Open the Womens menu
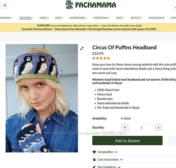Image resolution: width=176 pixels, height=168 pixels. click(x=26, y=18)
